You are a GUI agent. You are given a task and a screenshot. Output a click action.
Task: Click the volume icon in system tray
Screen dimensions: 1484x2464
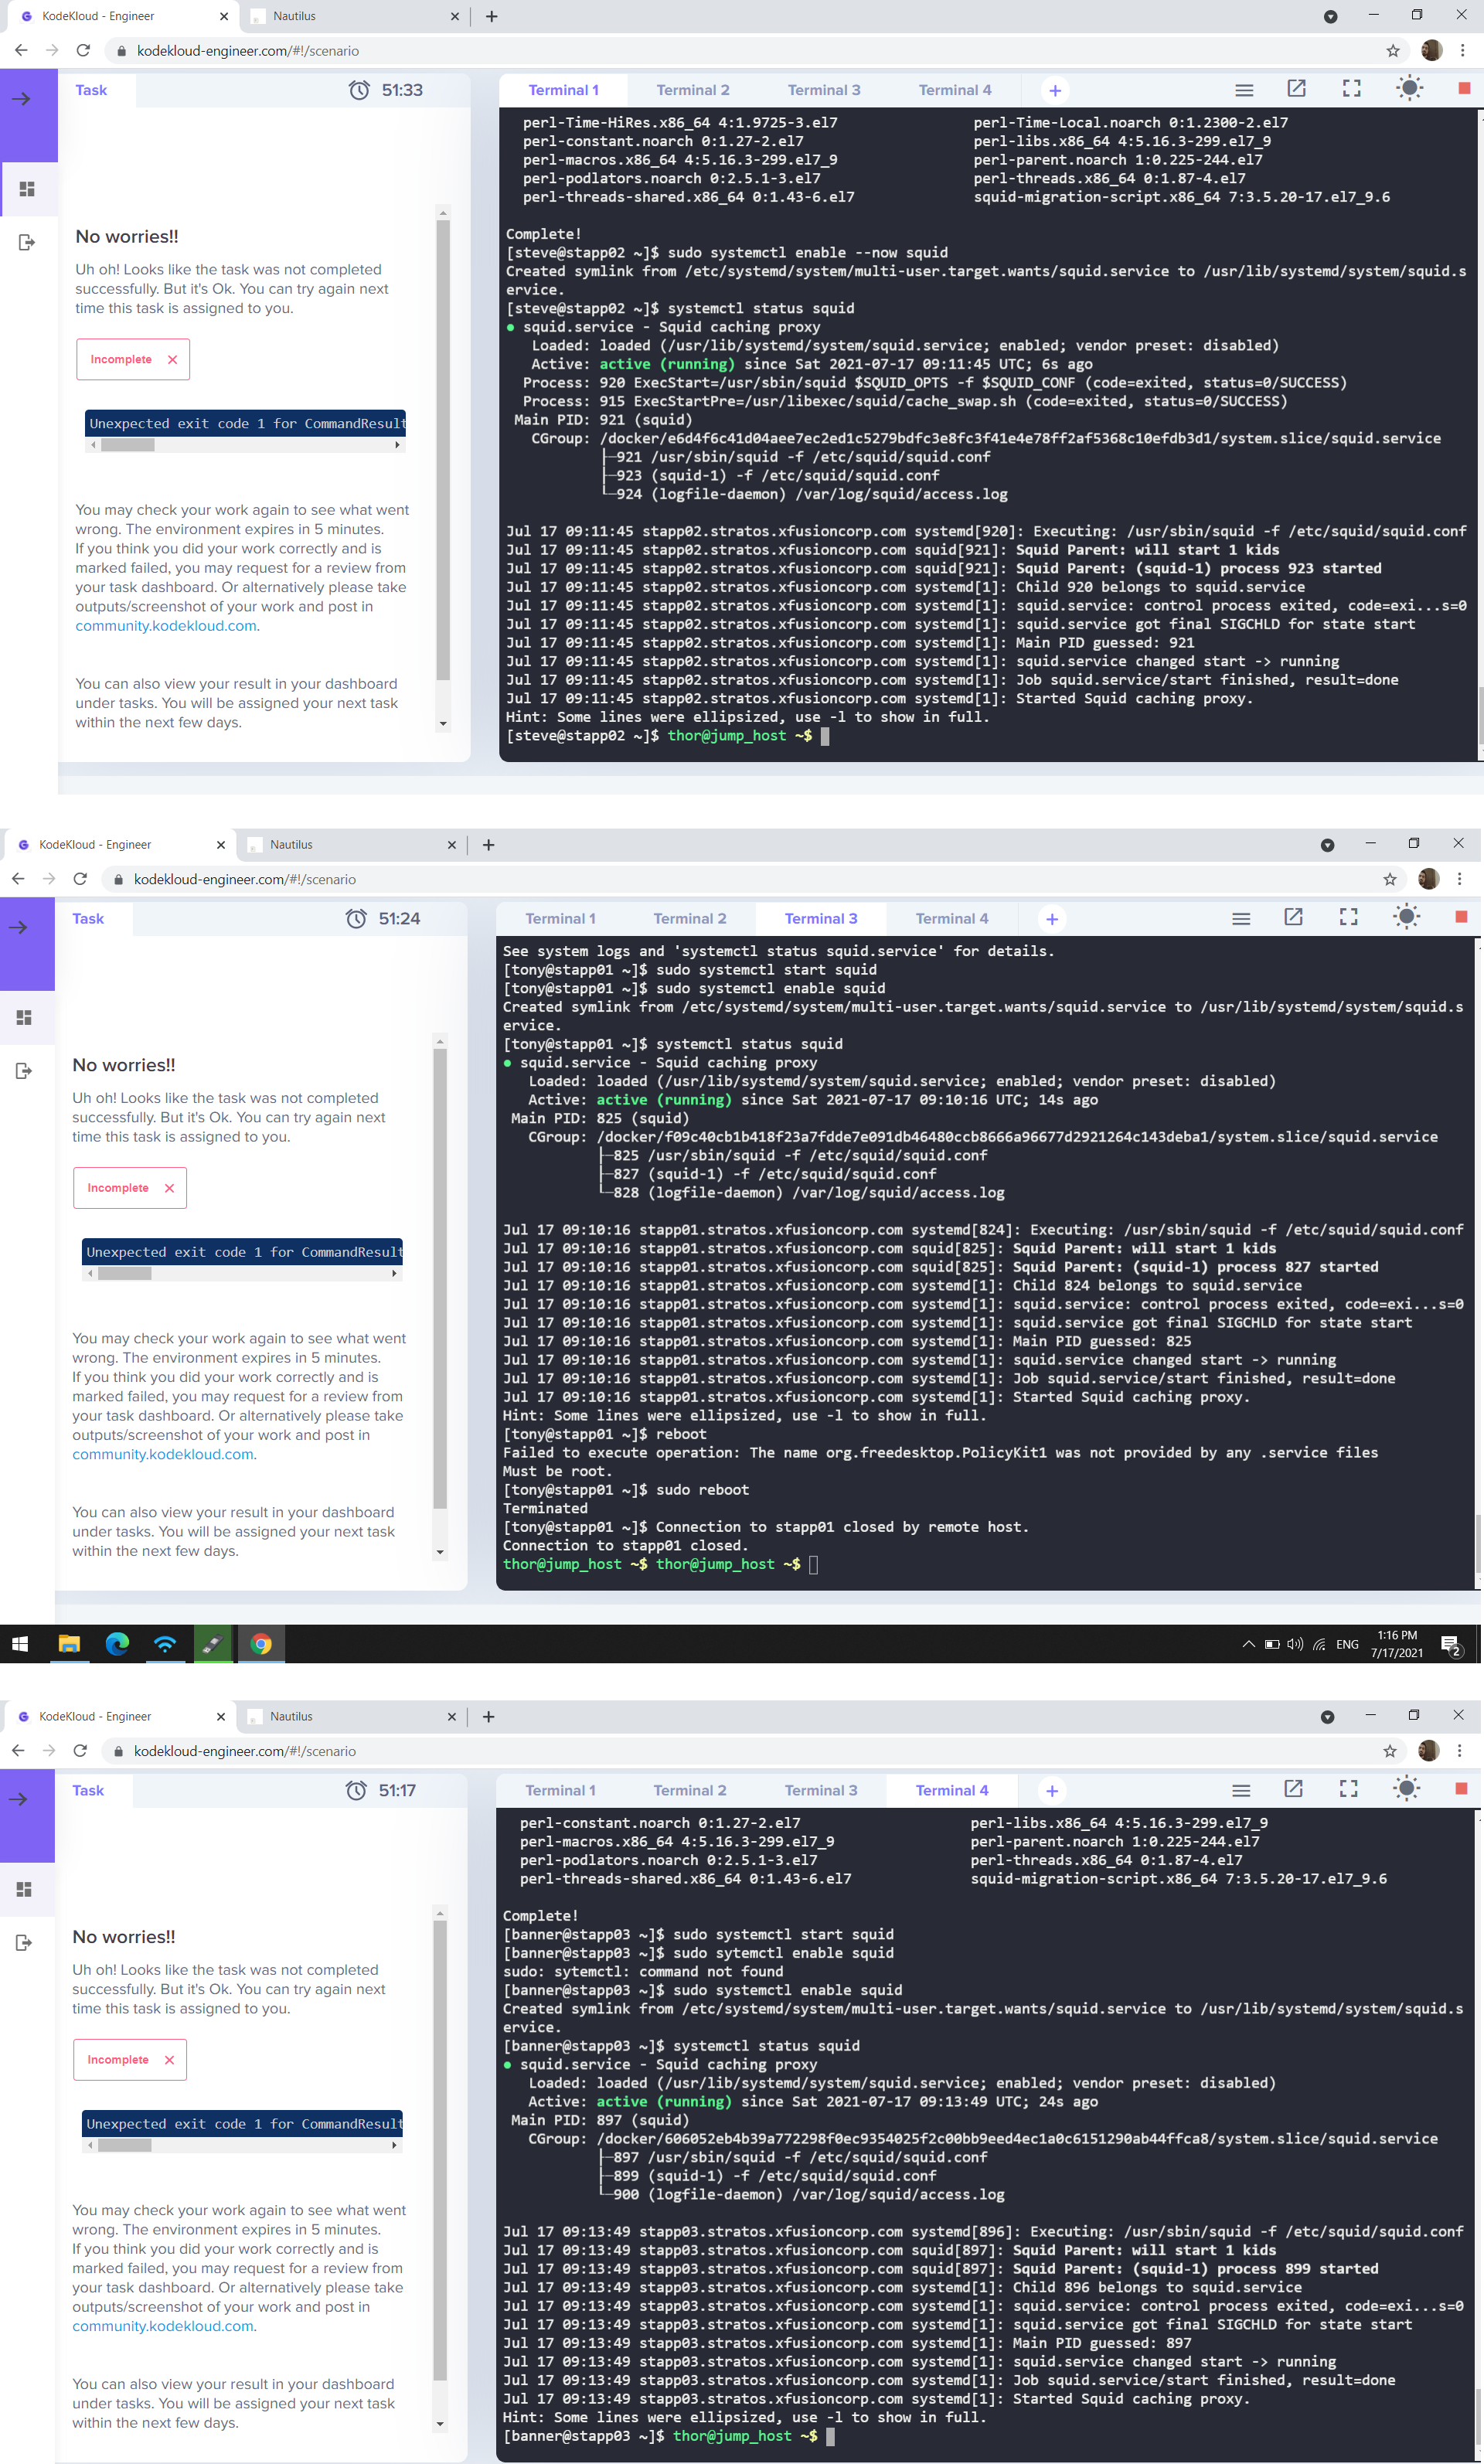tap(1295, 1644)
